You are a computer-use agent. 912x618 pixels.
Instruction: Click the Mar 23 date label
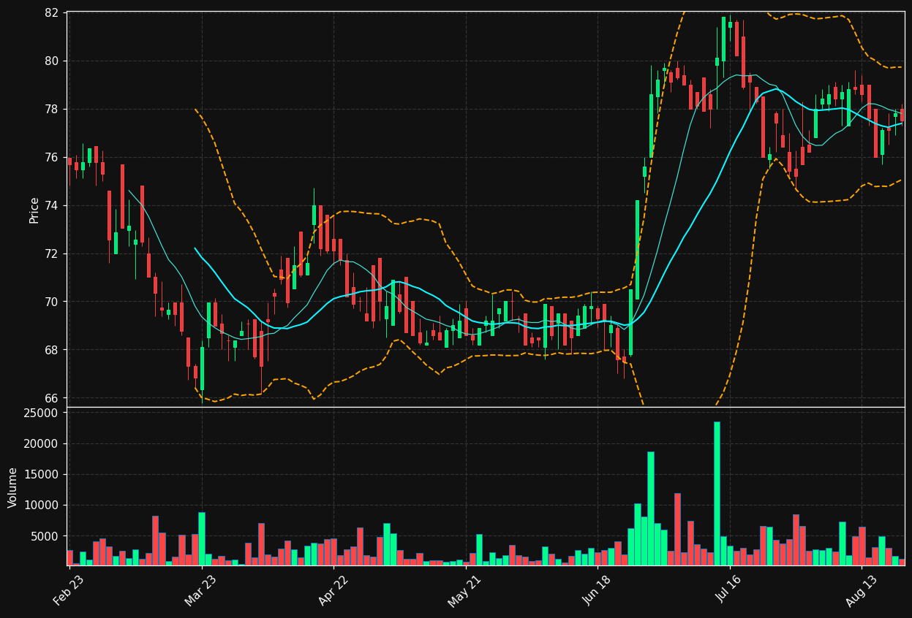tap(200, 591)
